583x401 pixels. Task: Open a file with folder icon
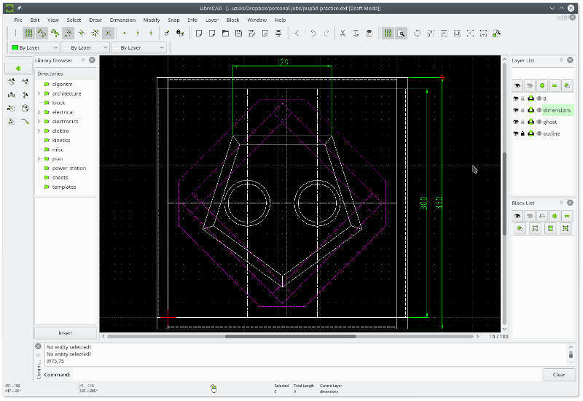(x=225, y=34)
